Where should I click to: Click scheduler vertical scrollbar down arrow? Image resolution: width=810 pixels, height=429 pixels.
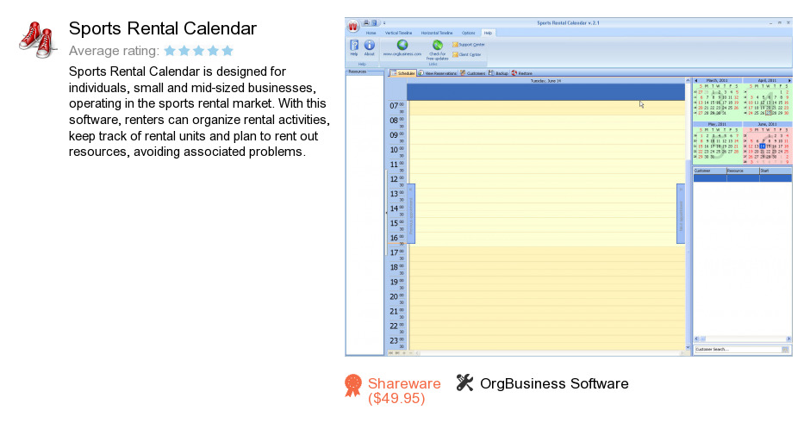tap(688, 347)
